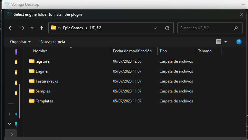
Task: Click the view layout icon
Action: pyautogui.click(x=219, y=42)
